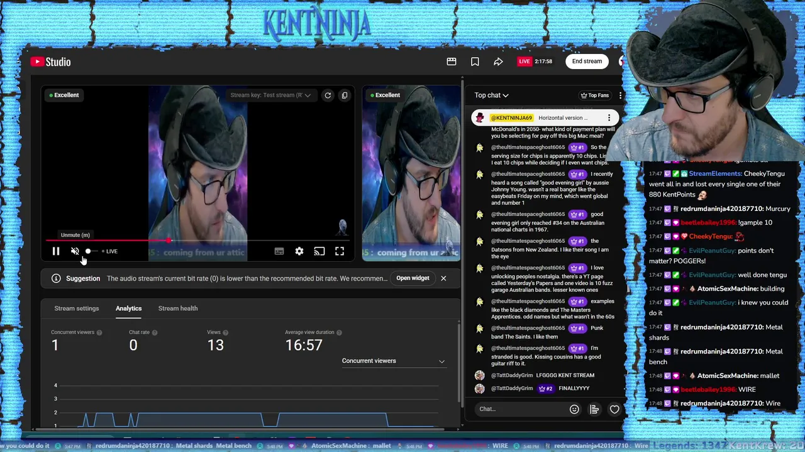
Task: Switch to Stream settings tab
Action: coord(77,308)
